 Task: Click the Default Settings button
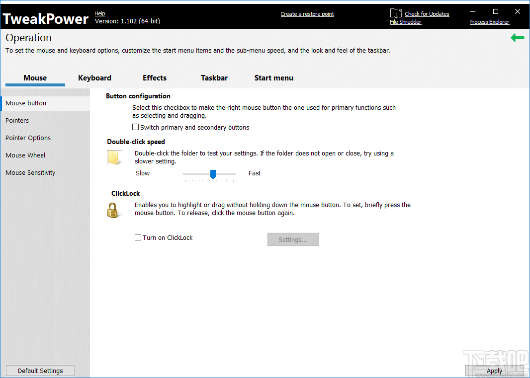(x=40, y=371)
